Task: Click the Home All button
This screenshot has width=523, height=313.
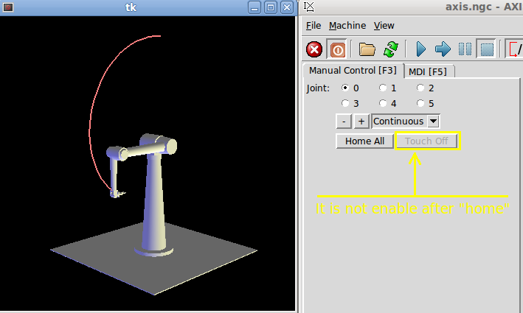Action: (x=364, y=141)
